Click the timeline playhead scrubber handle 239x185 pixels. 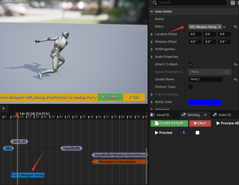17,115
